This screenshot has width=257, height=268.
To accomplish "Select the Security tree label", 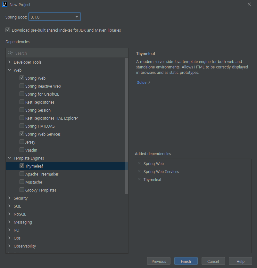I will (x=21, y=198).
